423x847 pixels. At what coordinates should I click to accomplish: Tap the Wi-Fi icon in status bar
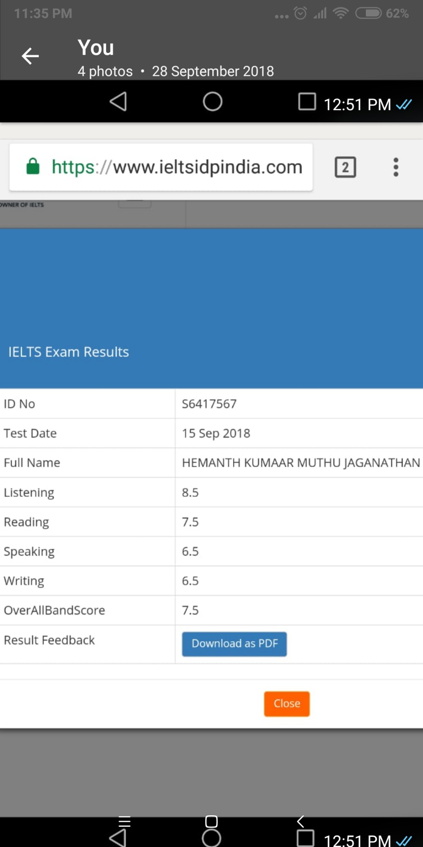pyautogui.click(x=341, y=13)
